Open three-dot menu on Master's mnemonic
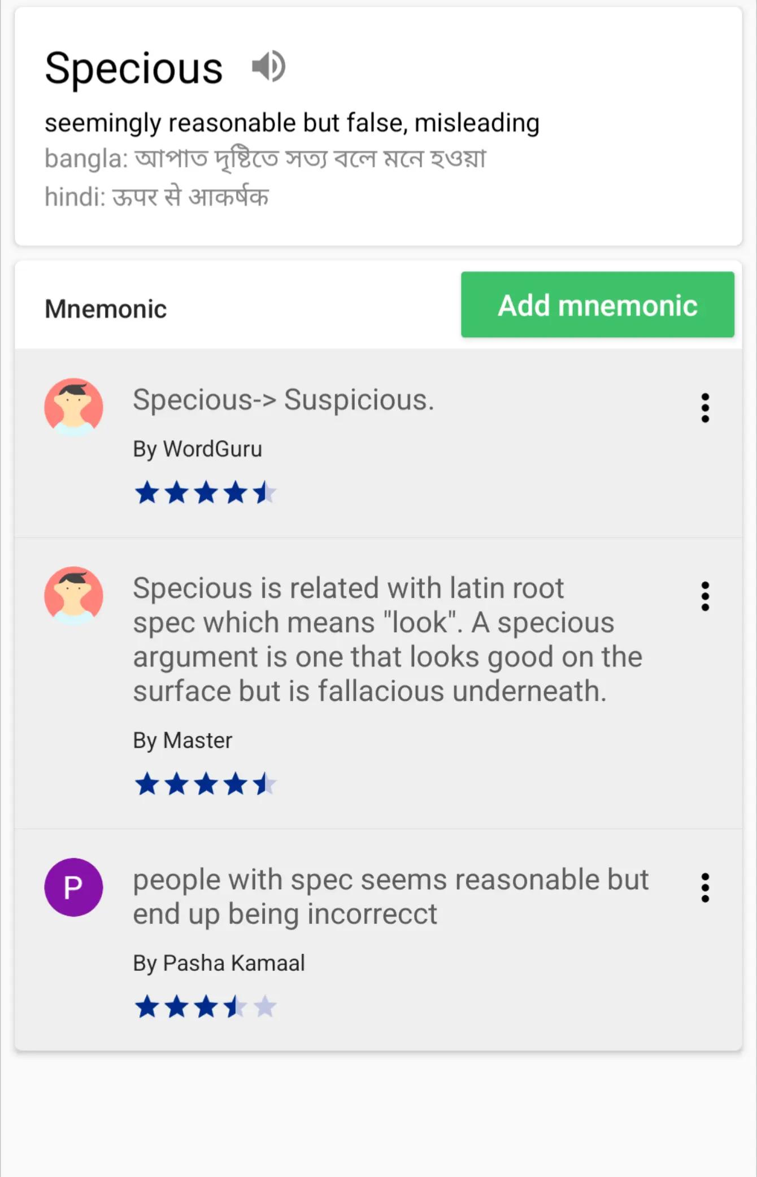The image size is (757, 1177). [x=704, y=596]
